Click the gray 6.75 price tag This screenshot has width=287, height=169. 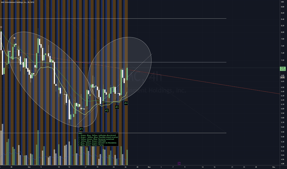(283, 77)
